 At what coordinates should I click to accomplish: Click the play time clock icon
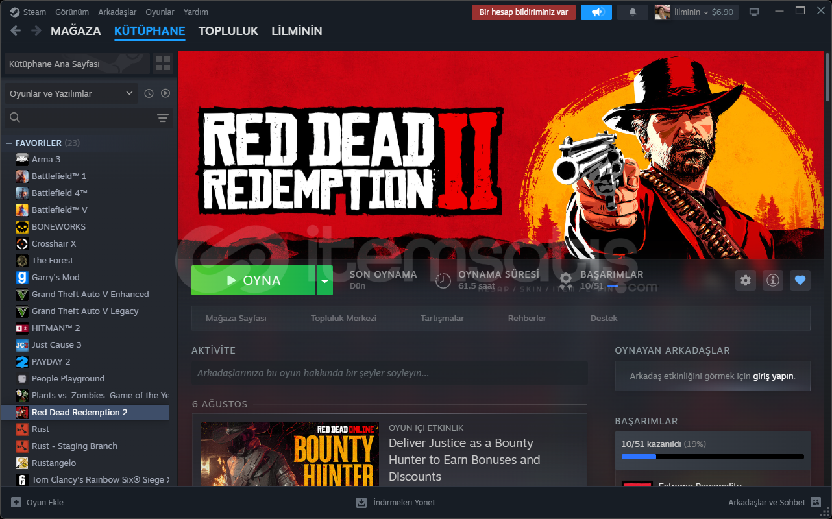[443, 280]
